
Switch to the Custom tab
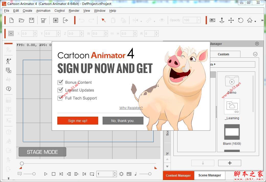224,54
